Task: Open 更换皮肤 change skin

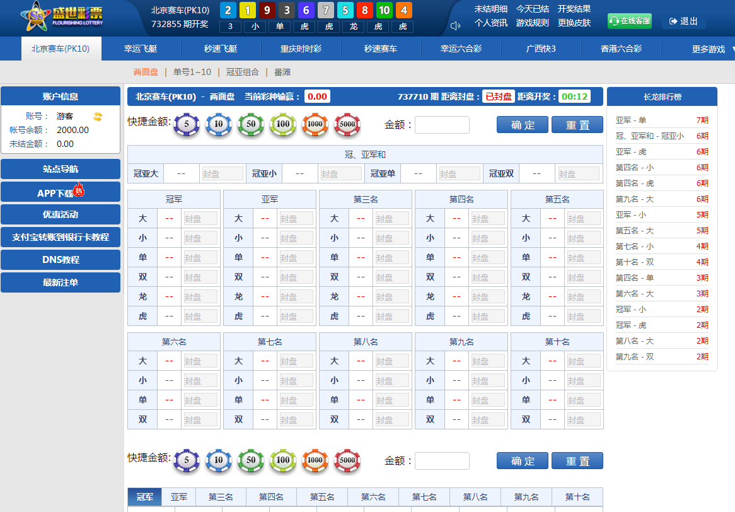Action: pos(574,23)
